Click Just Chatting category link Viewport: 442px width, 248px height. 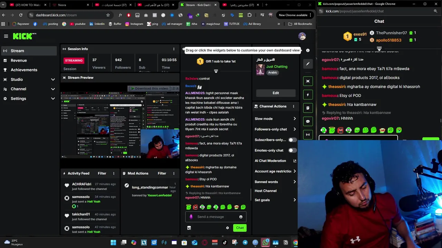[x=277, y=66]
